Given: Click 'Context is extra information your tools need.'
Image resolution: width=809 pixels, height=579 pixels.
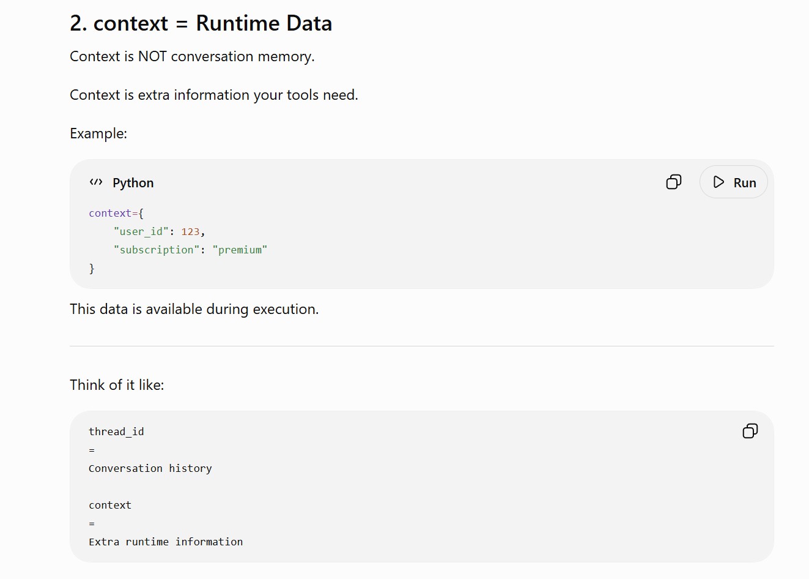Looking at the screenshot, I should (214, 95).
